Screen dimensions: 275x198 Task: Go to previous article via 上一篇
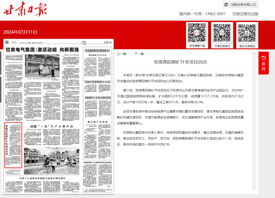122,54
